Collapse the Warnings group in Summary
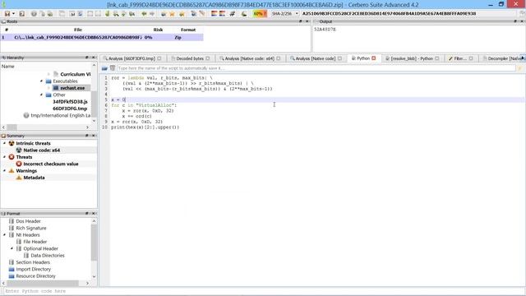 click(5, 170)
